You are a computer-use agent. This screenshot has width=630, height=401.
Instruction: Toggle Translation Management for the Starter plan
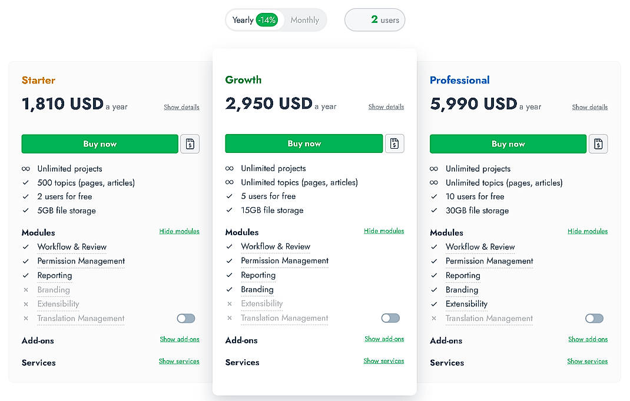[x=185, y=318]
